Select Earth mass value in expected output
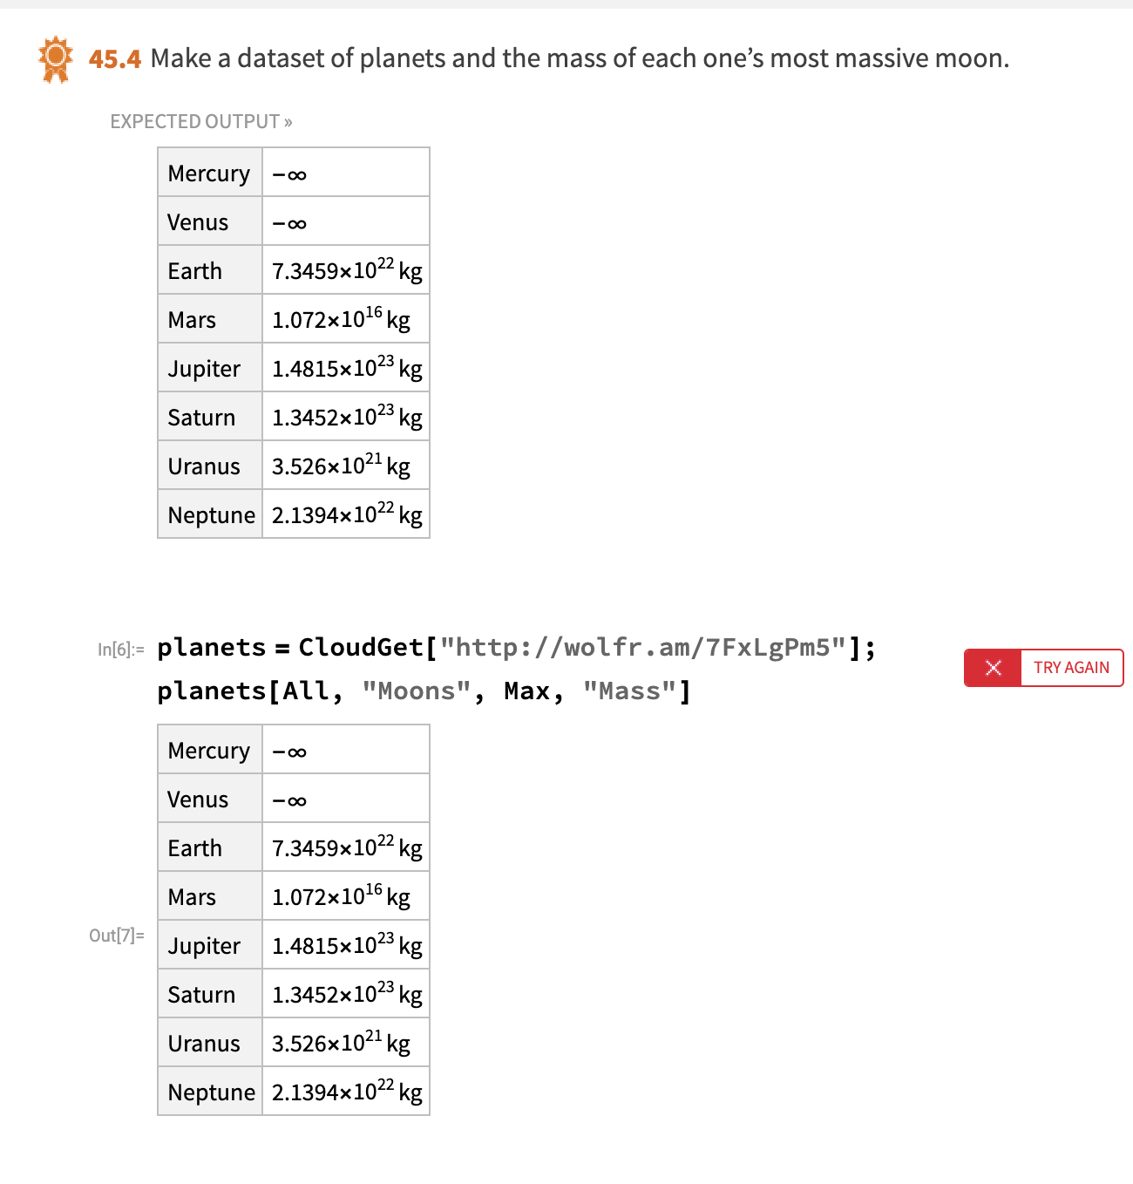This screenshot has width=1133, height=1184. (x=347, y=270)
